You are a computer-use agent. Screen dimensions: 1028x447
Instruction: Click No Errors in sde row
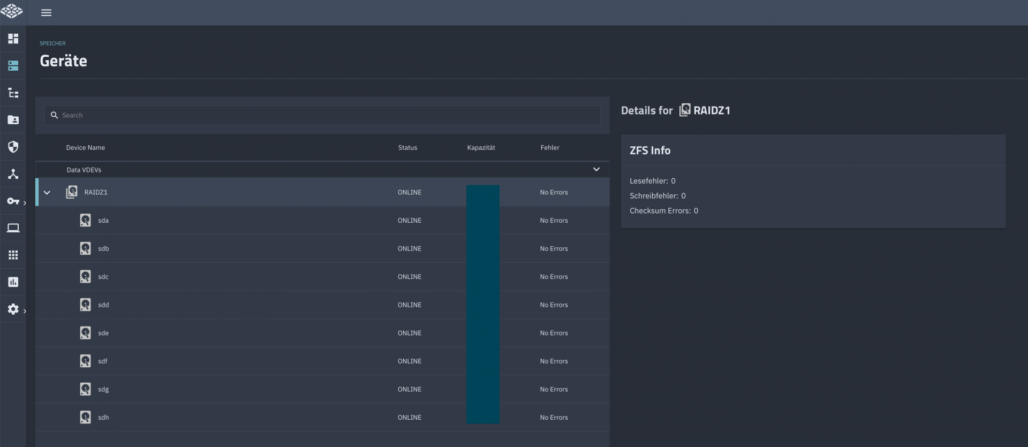554,333
